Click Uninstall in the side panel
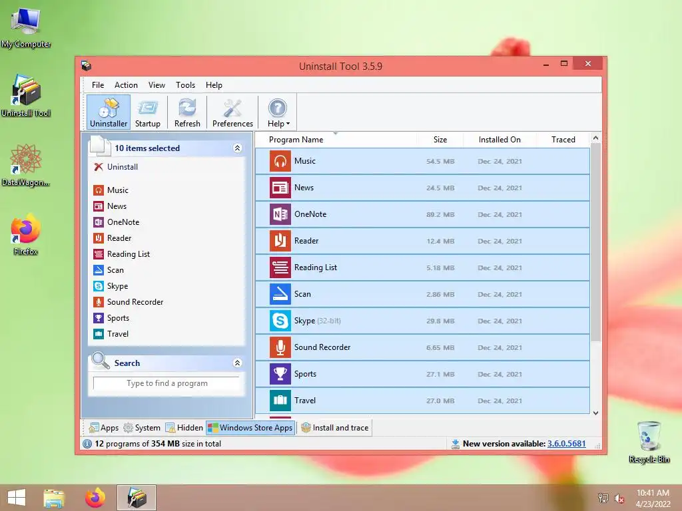This screenshot has height=511, width=682. [116, 167]
